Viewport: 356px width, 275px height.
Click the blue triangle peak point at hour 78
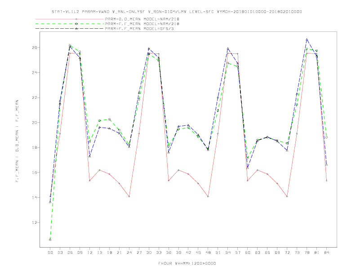[x=307, y=40]
